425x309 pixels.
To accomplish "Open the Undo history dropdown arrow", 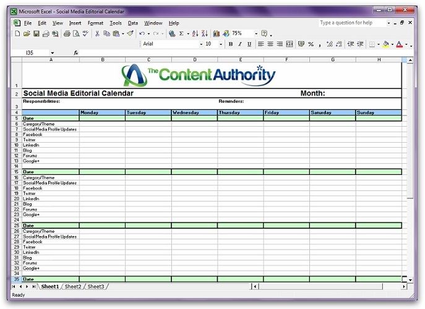I will point(148,33).
